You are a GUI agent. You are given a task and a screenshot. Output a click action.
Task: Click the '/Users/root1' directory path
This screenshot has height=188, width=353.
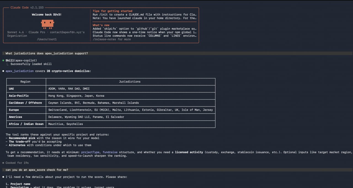tap(47, 39)
